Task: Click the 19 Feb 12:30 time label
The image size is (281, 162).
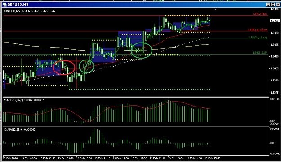Action: point(139,158)
